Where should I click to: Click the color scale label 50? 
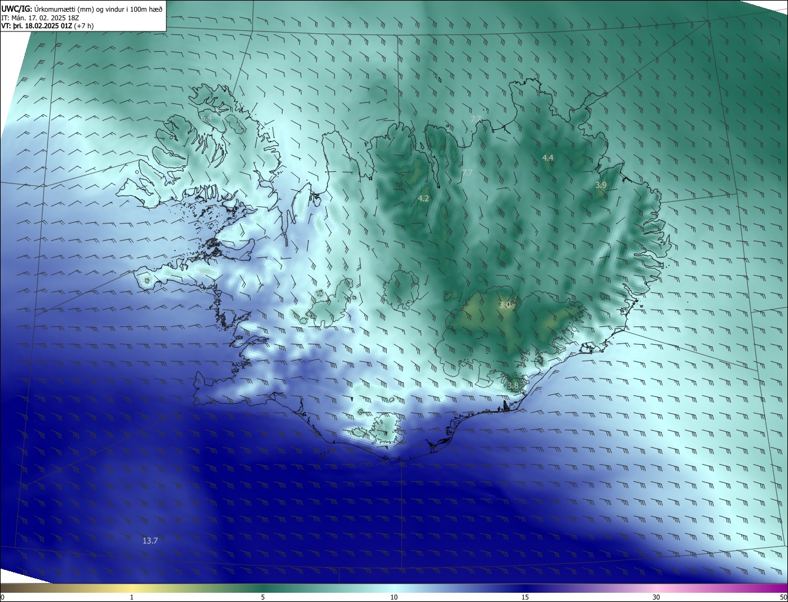pyautogui.click(x=783, y=597)
